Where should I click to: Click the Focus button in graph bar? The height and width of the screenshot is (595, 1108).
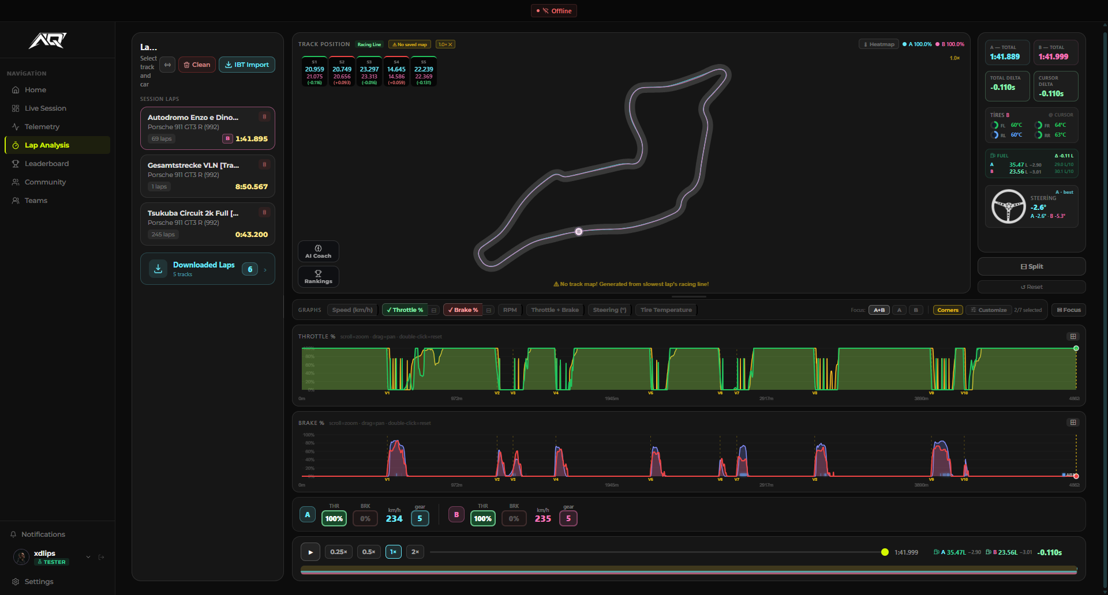1069,310
